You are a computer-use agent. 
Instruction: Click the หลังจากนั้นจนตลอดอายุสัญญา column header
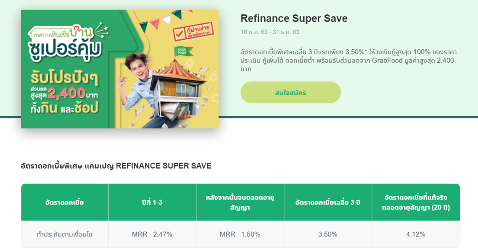click(x=240, y=202)
